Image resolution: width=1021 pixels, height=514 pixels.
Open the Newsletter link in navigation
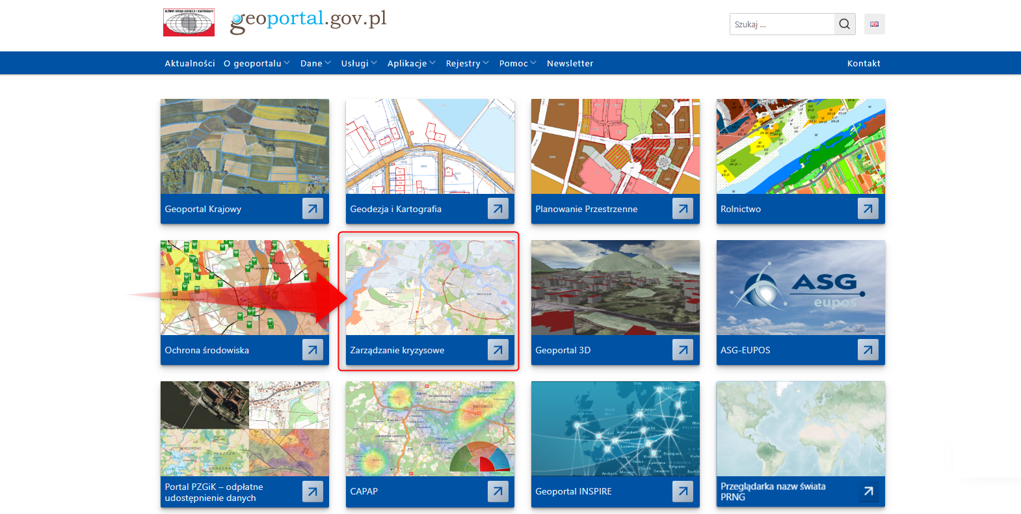point(570,63)
